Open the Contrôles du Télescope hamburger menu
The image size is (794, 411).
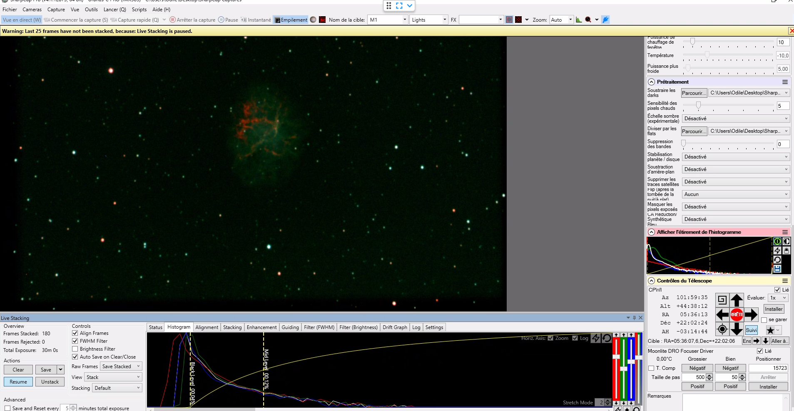(x=785, y=281)
